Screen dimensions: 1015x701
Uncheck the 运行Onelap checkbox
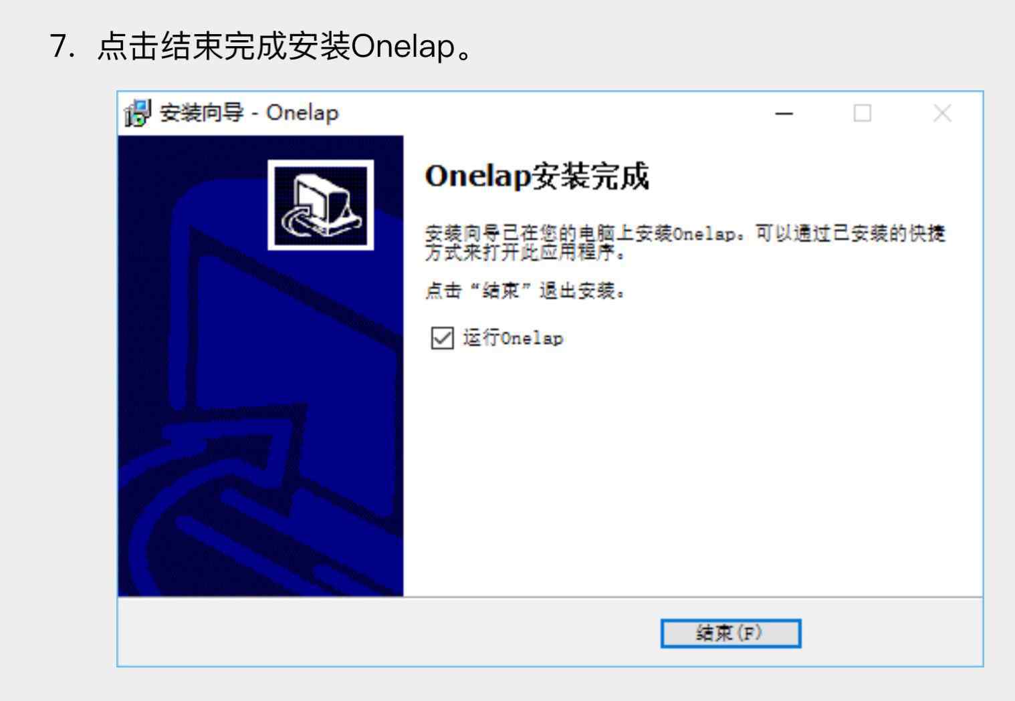(442, 338)
